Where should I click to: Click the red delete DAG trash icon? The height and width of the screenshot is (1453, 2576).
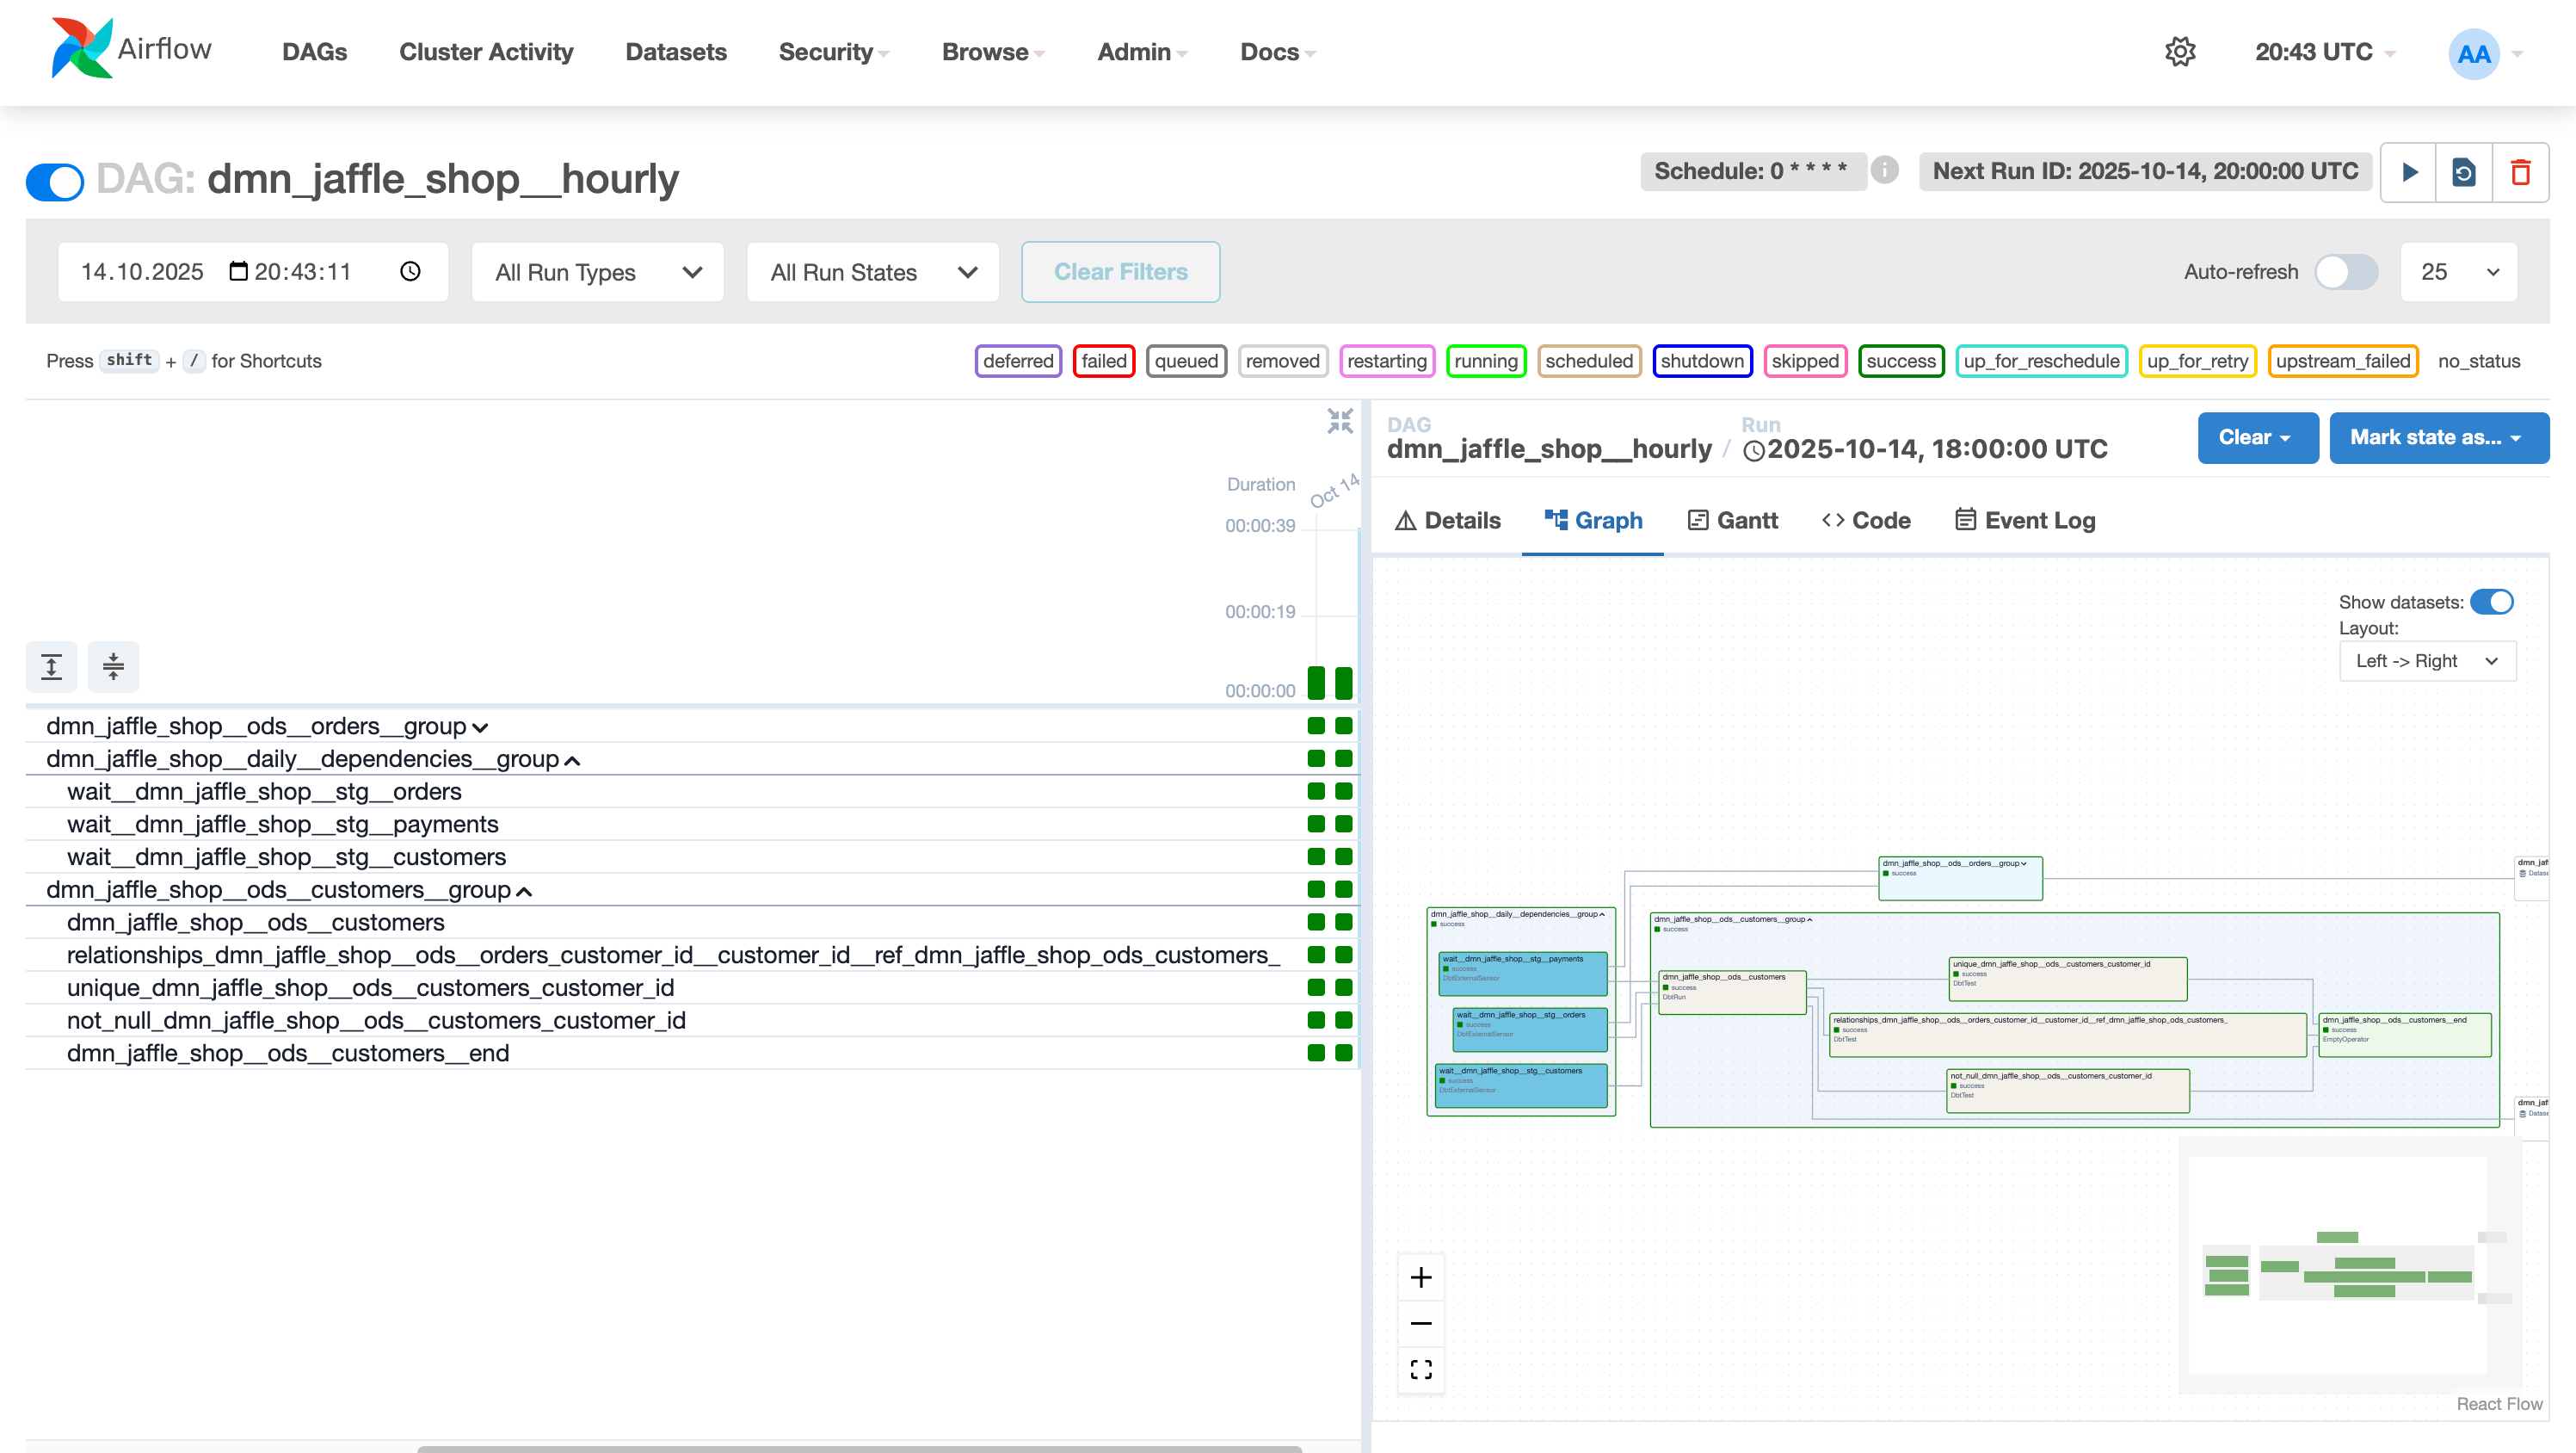click(2520, 172)
